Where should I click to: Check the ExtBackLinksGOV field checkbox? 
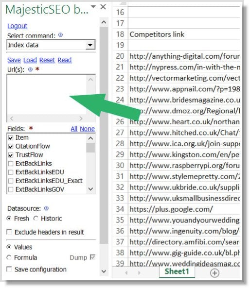(11, 189)
